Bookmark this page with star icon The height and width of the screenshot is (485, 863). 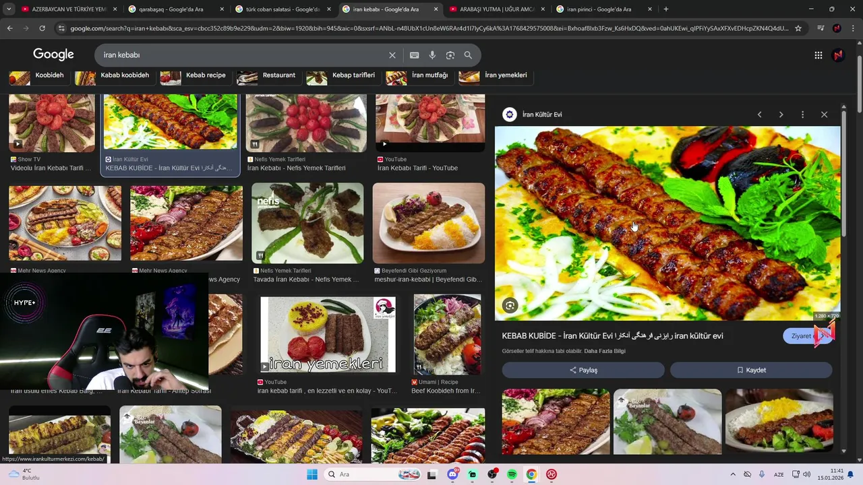point(798,28)
